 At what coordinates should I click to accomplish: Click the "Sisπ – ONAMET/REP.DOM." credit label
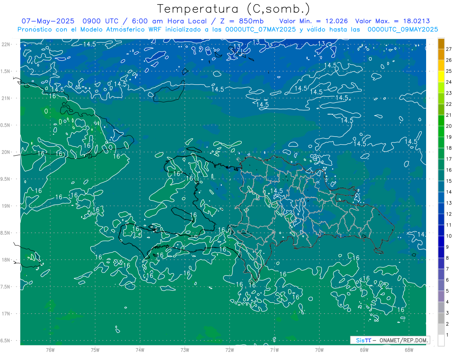pos(390,340)
